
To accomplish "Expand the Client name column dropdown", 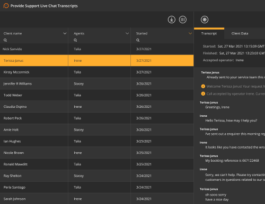I will point(65,33).
